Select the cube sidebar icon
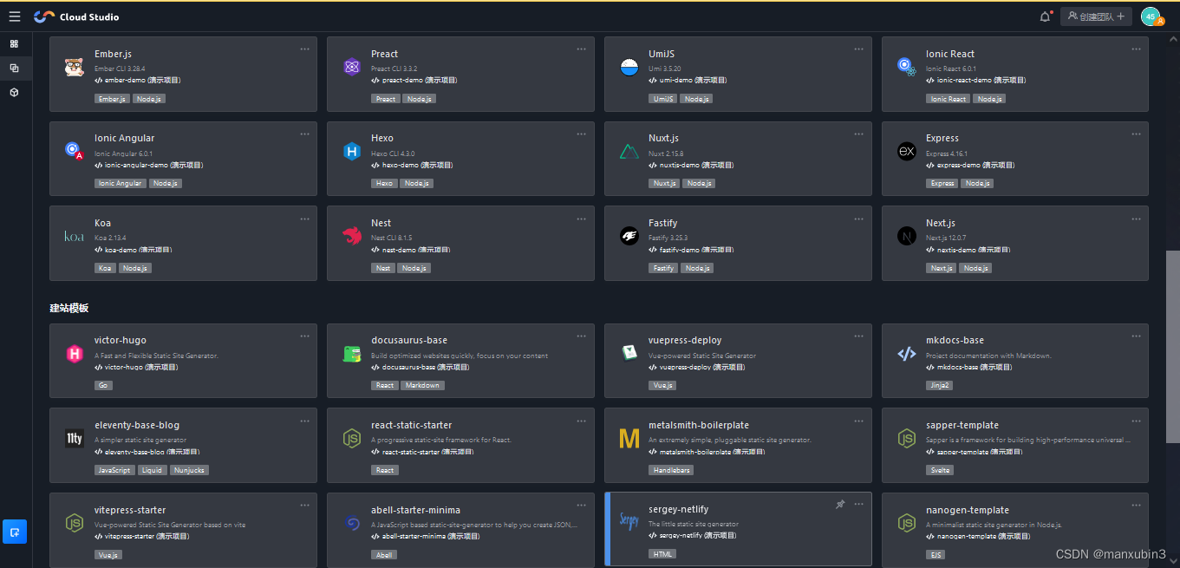 point(14,92)
